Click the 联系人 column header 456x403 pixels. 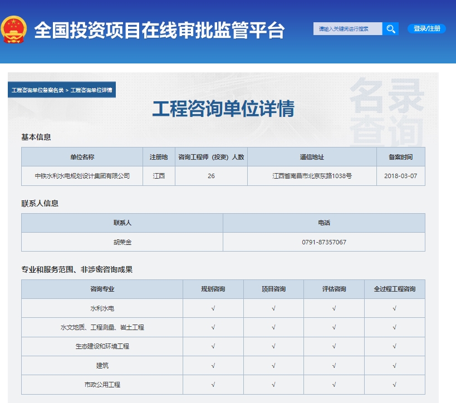coord(122,223)
